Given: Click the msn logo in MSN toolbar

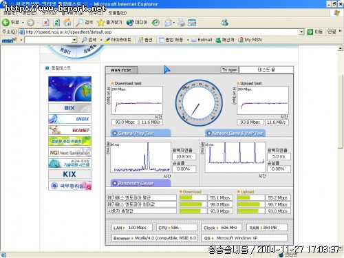Looking at the screenshot, I should 9,40.
